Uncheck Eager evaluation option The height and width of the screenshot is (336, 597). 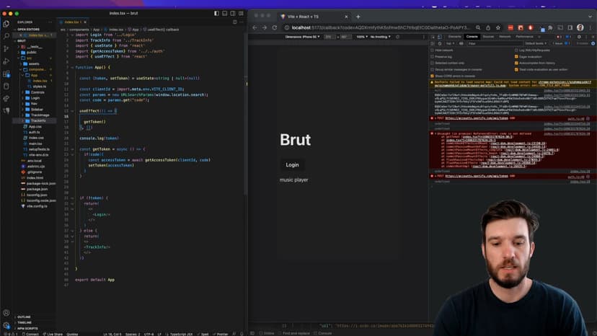516,56
